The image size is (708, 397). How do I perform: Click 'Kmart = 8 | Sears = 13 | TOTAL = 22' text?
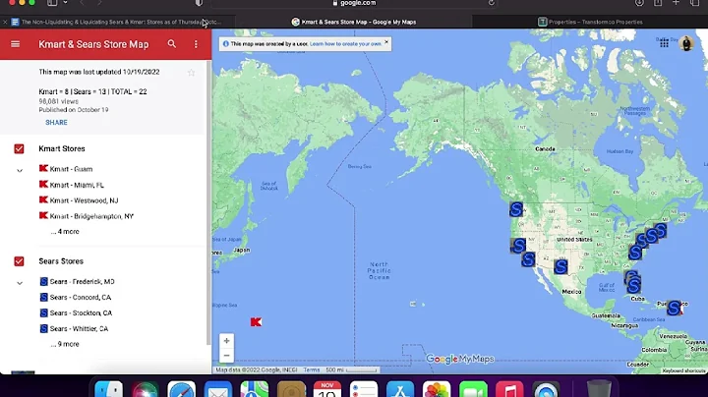92,91
